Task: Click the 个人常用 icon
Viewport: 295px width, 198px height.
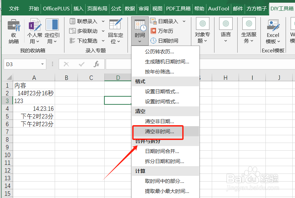Action: click(x=35, y=24)
